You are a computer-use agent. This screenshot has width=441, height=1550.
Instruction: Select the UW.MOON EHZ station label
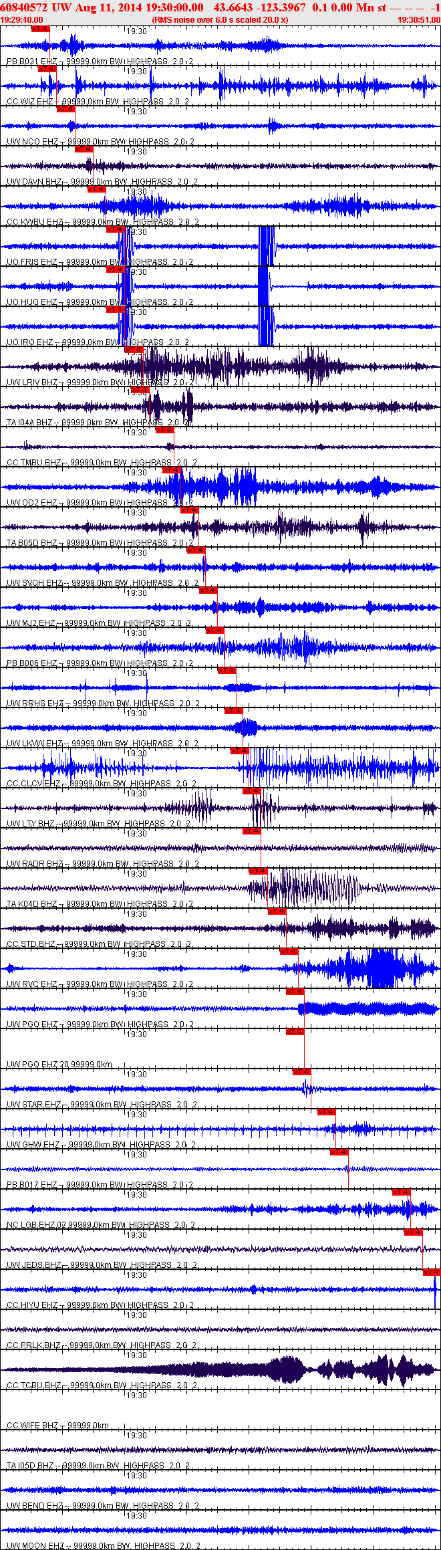click(x=35, y=1546)
